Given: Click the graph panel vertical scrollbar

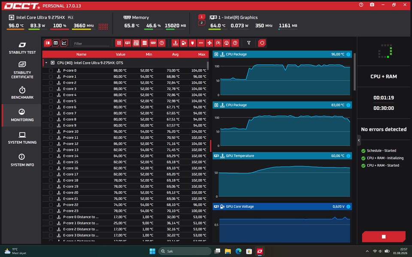Looking at the screenshot, I should point(355,72).
